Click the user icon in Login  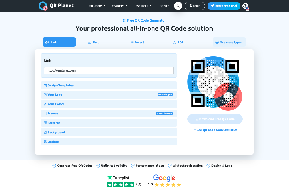[191, 6]
